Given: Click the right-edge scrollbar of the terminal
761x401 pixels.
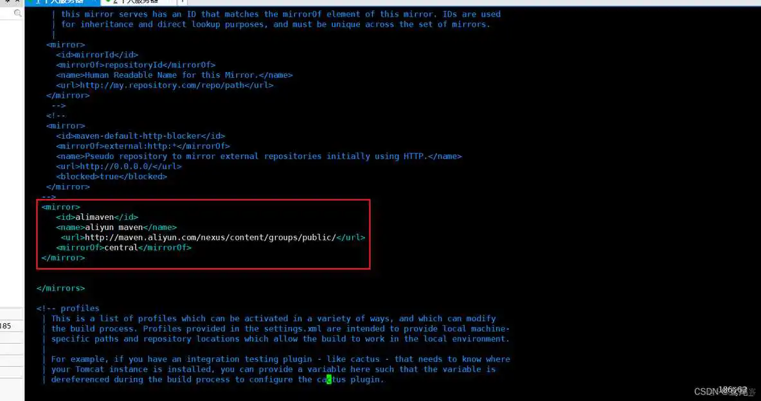Looking at the screenshot, I should [757, 193].
